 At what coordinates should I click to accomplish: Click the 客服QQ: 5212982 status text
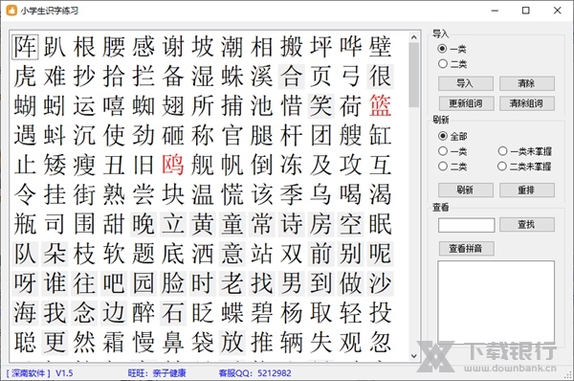click(254, 373)
